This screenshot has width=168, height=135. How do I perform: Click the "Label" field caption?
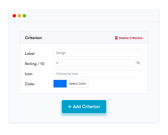coord(30,53)
